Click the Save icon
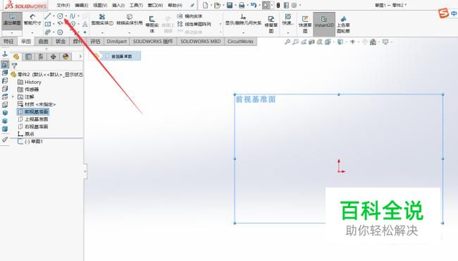This screenshot has width=458, height=261. (230, 5)
